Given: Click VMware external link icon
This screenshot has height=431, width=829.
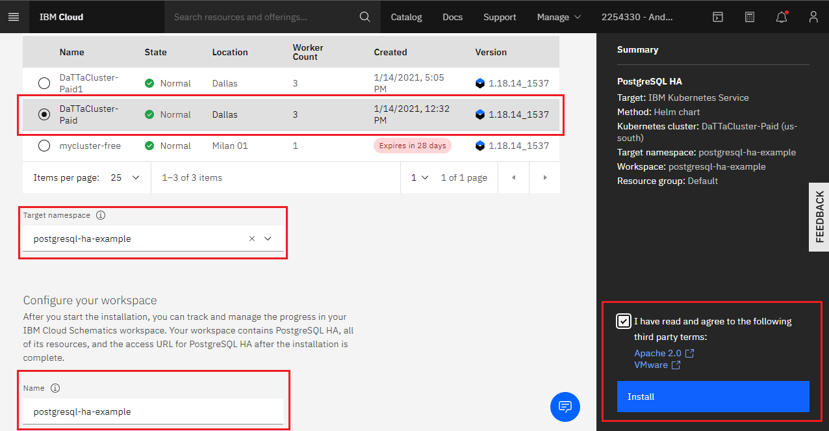Looking at the screenshot, I should tap(676, 365).
